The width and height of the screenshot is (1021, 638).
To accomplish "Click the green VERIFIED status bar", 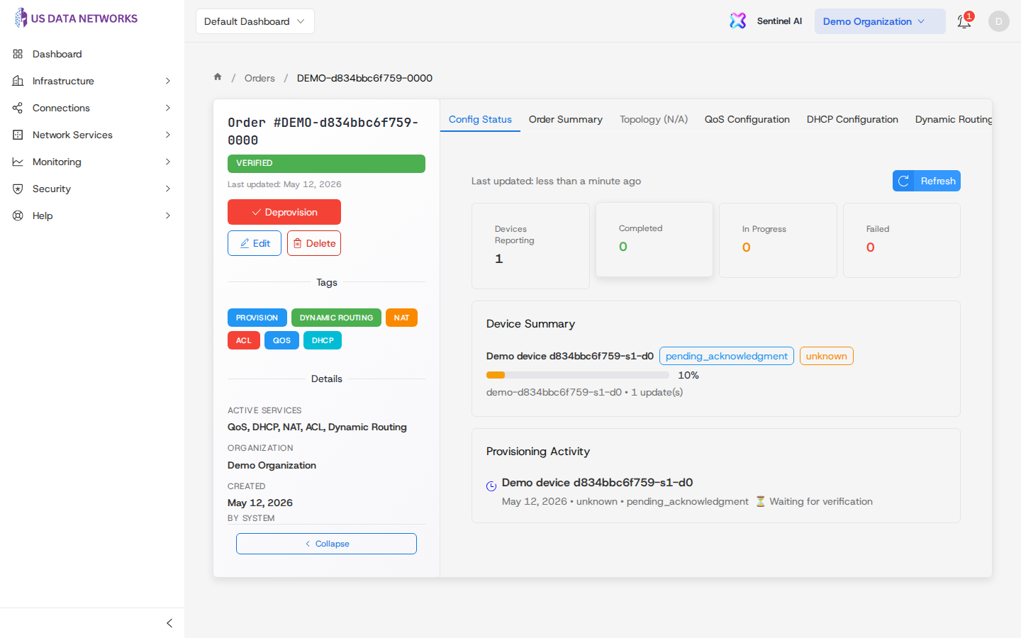I will point(326,163).
